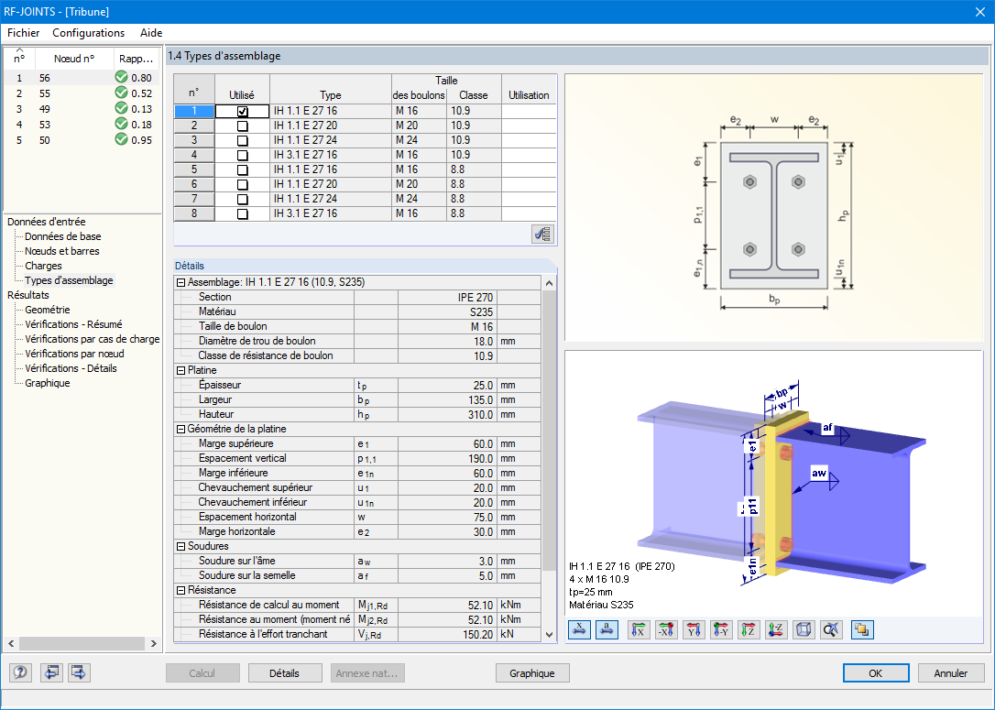Open Vérifications par nœud page
This screenshot has height=710, width=995.
click(74, 354)
